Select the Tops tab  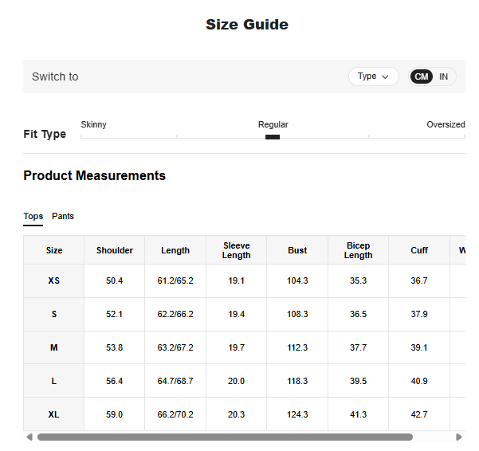click(33, 217)
